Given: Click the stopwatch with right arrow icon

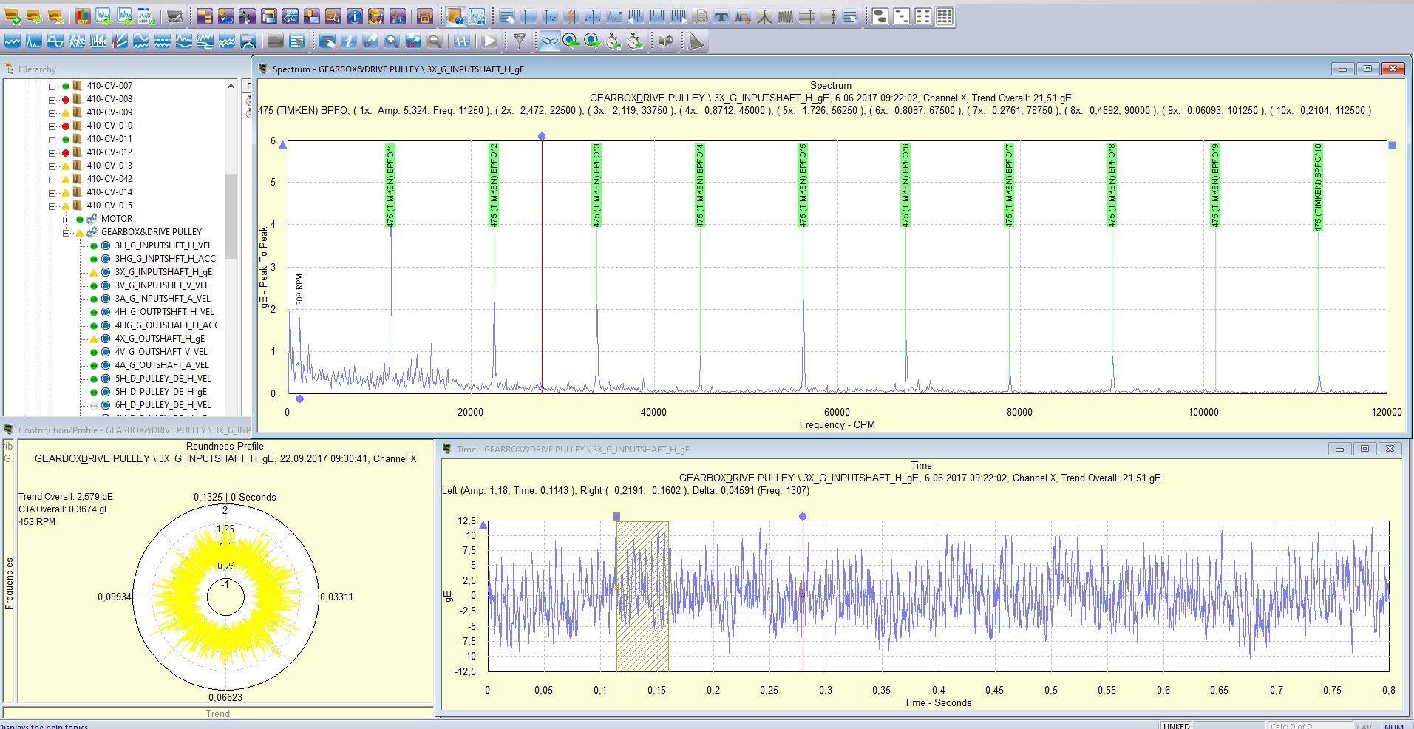Looking at the screenshot, I should tap(635, 41).
